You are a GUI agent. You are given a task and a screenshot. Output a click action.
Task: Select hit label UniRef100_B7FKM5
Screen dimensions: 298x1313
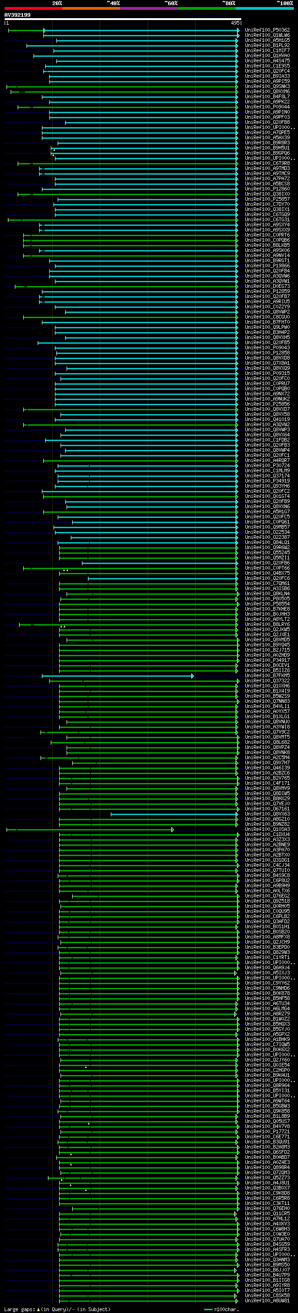tap(267, 676)
